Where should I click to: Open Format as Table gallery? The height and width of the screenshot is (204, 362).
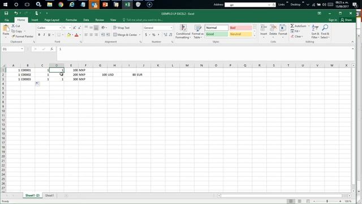click(197, 32)
